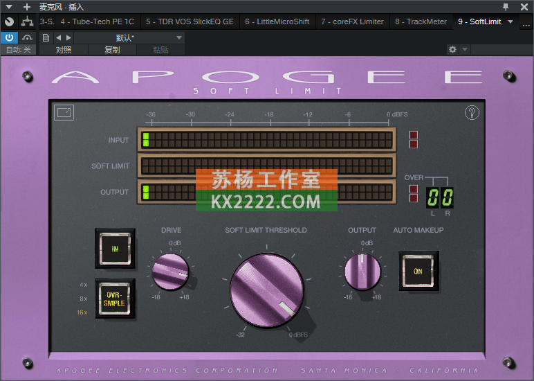Click the output clip indicator LEDs
The width and height of the screenshot is (534, 381).
click(x=414, y=194)
